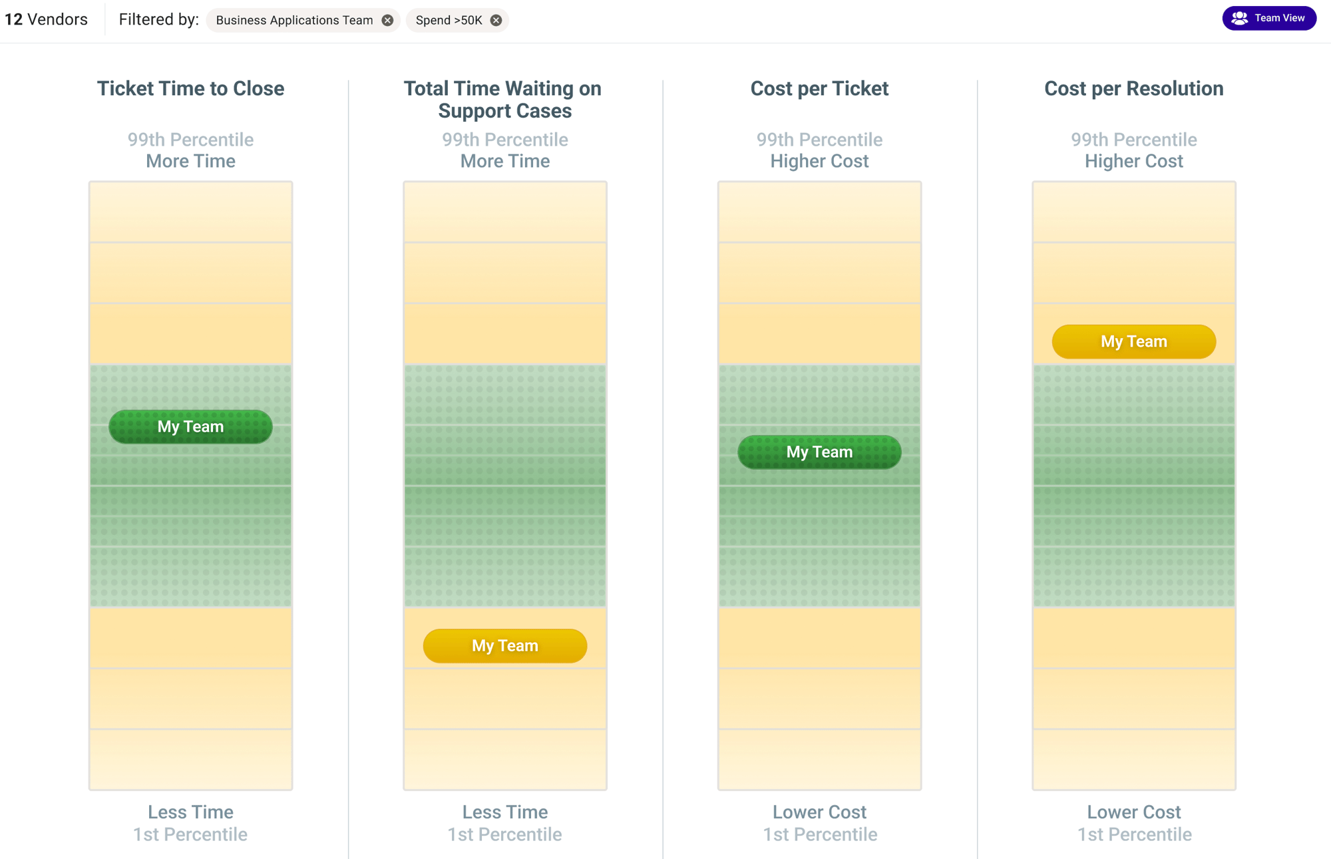Screen dimensions: 1331x859
Task: Select My Team marker in Cost per Resolution
Action: [x=1133, y=341]
